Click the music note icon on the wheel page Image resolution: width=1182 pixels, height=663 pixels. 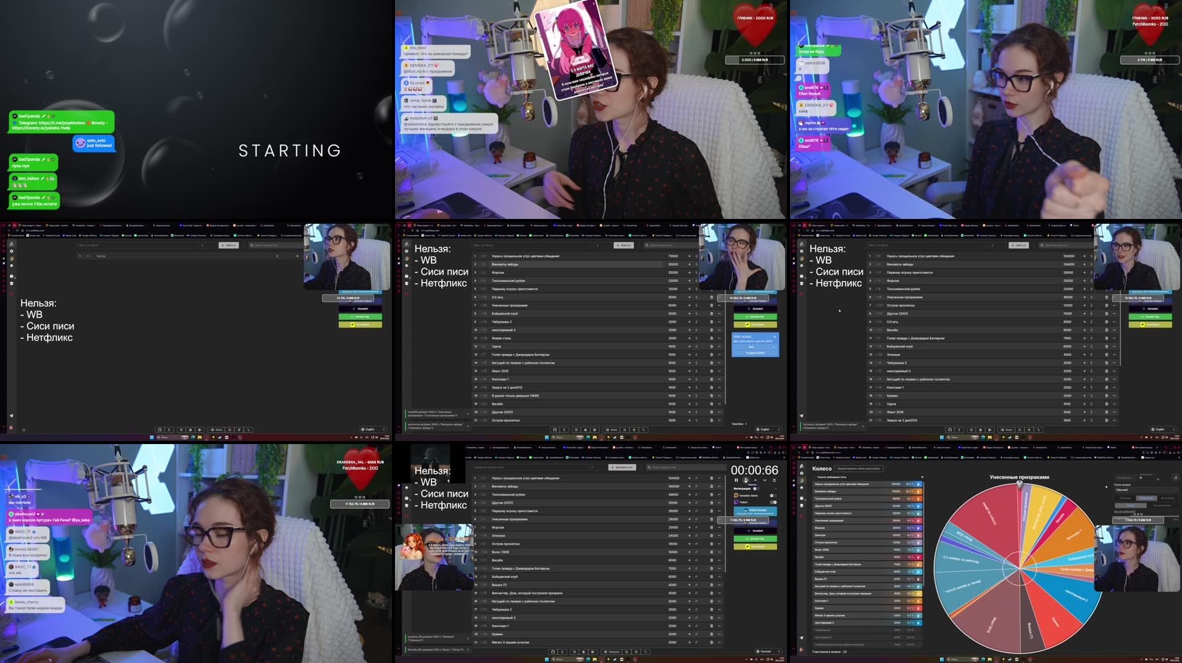tap(1175, 477)
